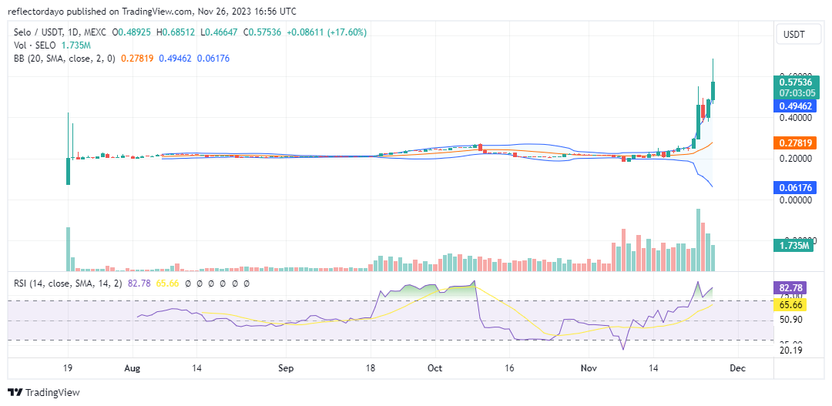Viewport: 832px width, 406px height.
Task: Click the price change +0.08611 (+17.60%) text
Action: pyautogui.click(x=327, y=32)
